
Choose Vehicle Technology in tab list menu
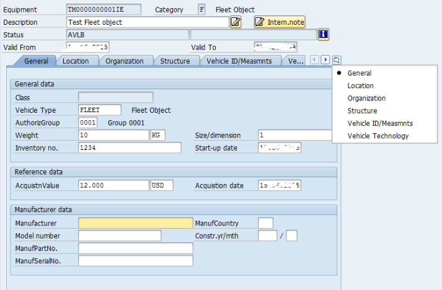point(378,136)
